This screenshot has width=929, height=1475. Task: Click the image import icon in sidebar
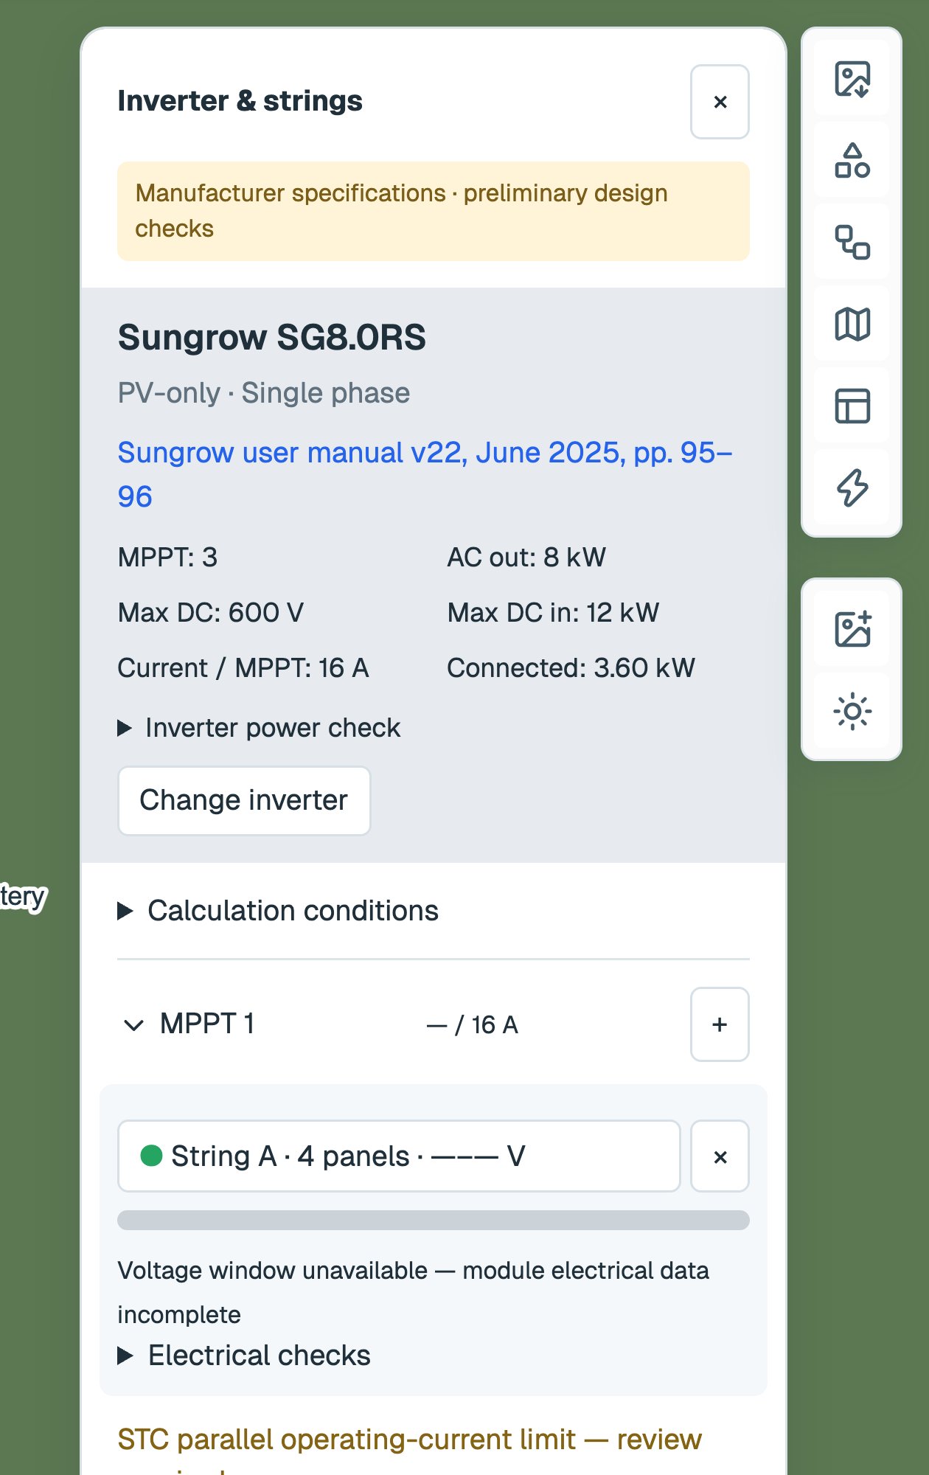[852, 79]
